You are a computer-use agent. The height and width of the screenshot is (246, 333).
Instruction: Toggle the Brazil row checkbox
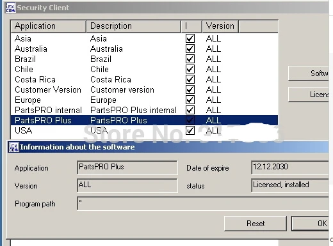click(x=190, y=59)
